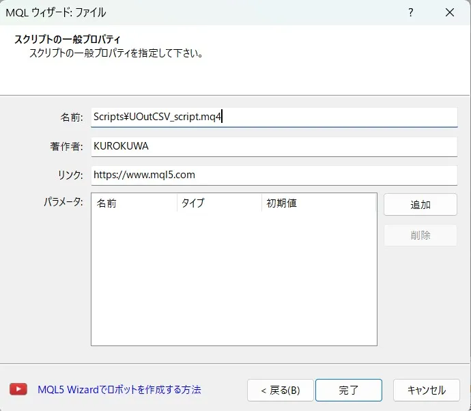Click the 名前 column header in parameters table
The width and height of the screenshot is (471, 411).
pos(134,203)
